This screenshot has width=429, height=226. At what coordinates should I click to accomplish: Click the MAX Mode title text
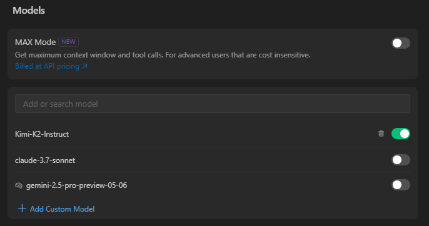pyautogui.click(x=35, y=42)
